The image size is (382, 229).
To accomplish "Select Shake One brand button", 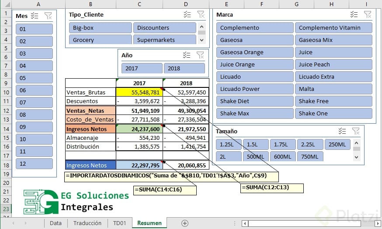I will [x=333, y=113].
